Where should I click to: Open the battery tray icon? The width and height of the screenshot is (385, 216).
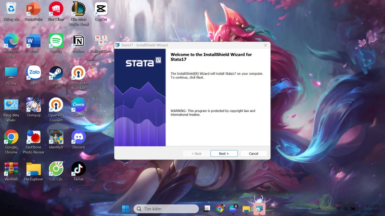(353, 209)
